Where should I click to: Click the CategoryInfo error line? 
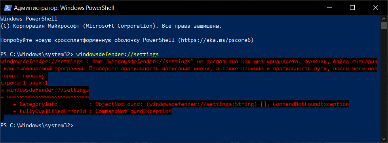pos(181,104)
